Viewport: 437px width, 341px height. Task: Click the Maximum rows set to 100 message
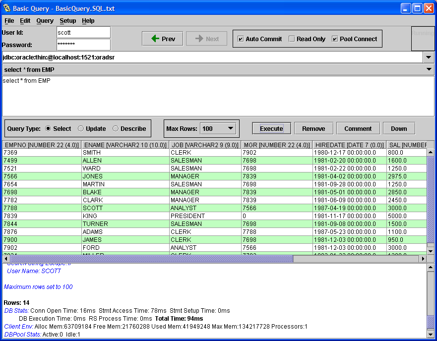click(x=38, y=286)
